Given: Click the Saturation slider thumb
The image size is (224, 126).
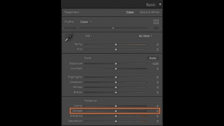Looking at the screenshot, I should 116,121.
